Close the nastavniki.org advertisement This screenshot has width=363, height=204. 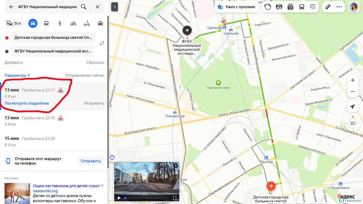[x=102, y=186]
